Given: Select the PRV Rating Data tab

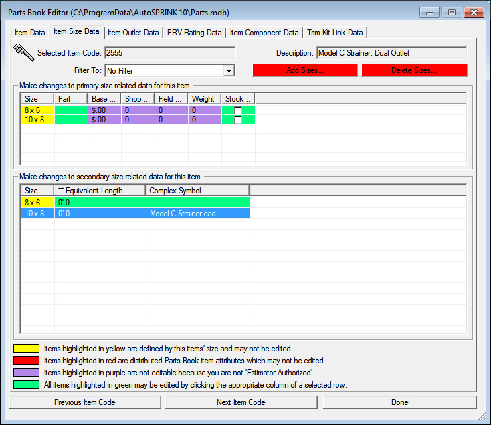Looking at the screenshot, I should pos(194,33).
